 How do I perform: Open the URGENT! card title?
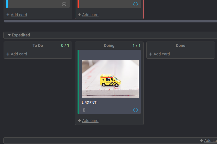[90, 103]
